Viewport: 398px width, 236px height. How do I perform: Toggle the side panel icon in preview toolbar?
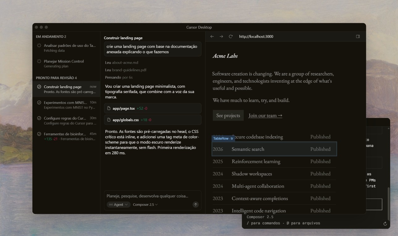[x=358, y=36]
